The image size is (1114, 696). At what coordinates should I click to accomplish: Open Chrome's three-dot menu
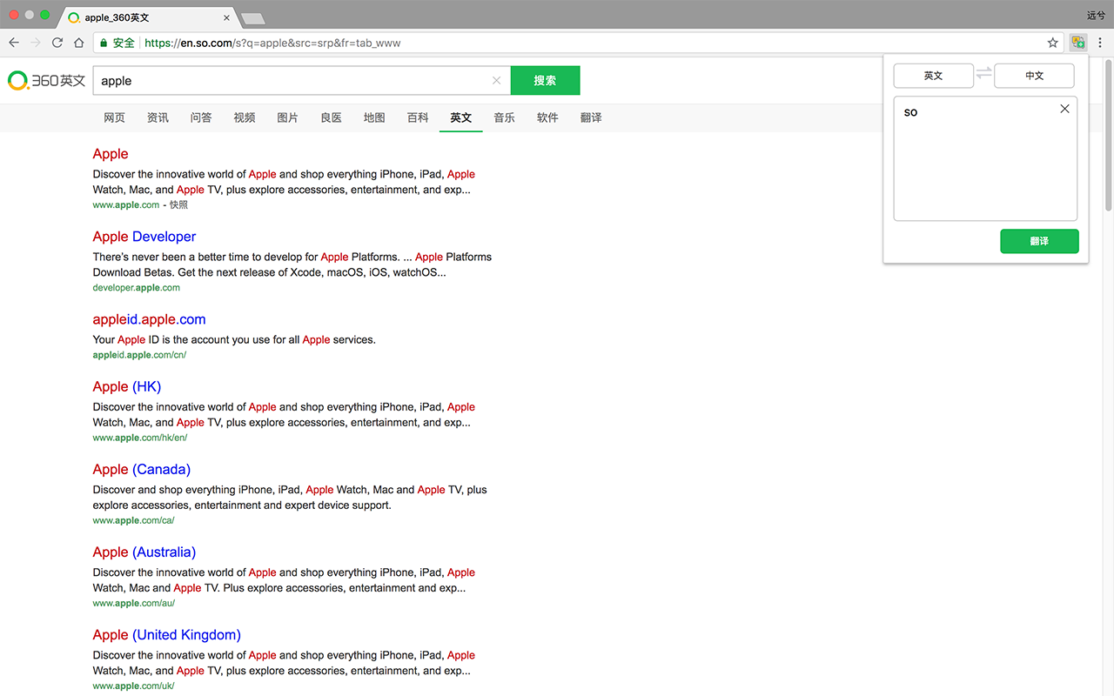pyautogui.click(x=1100, y=43)
